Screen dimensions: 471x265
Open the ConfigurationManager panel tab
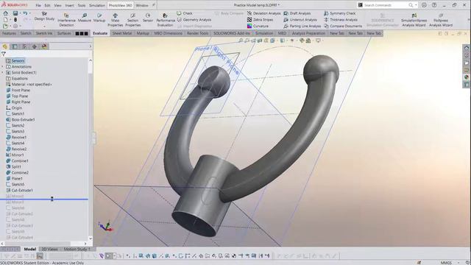pos(24,46)
